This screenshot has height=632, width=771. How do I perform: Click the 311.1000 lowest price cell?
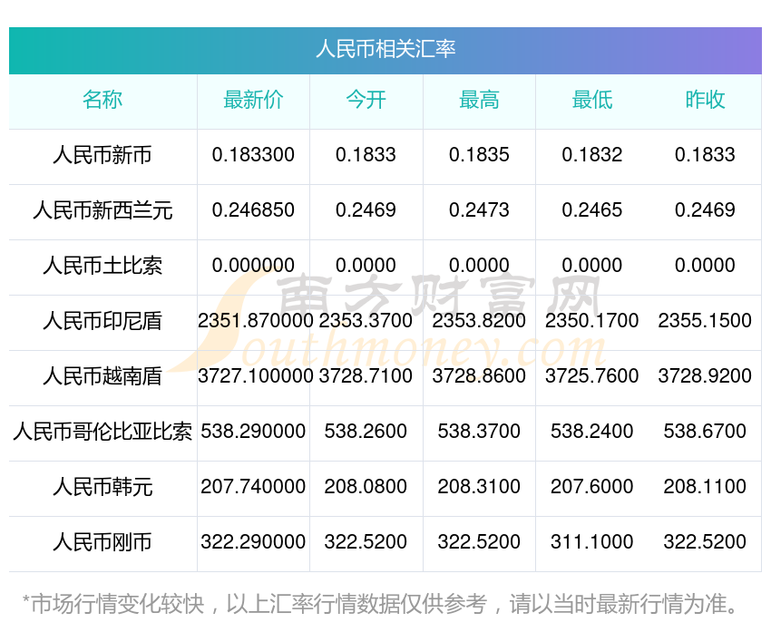pyautogui.click(x=591, y=542)
